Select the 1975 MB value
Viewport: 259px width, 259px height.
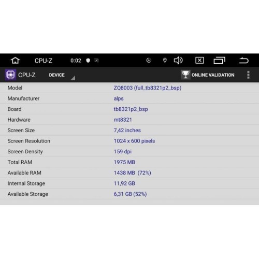pos(124,162)
